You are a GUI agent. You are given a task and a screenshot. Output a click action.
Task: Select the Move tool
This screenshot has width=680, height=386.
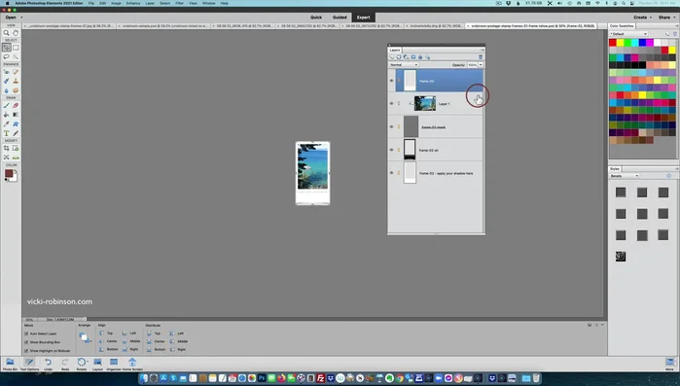point(7,48)
